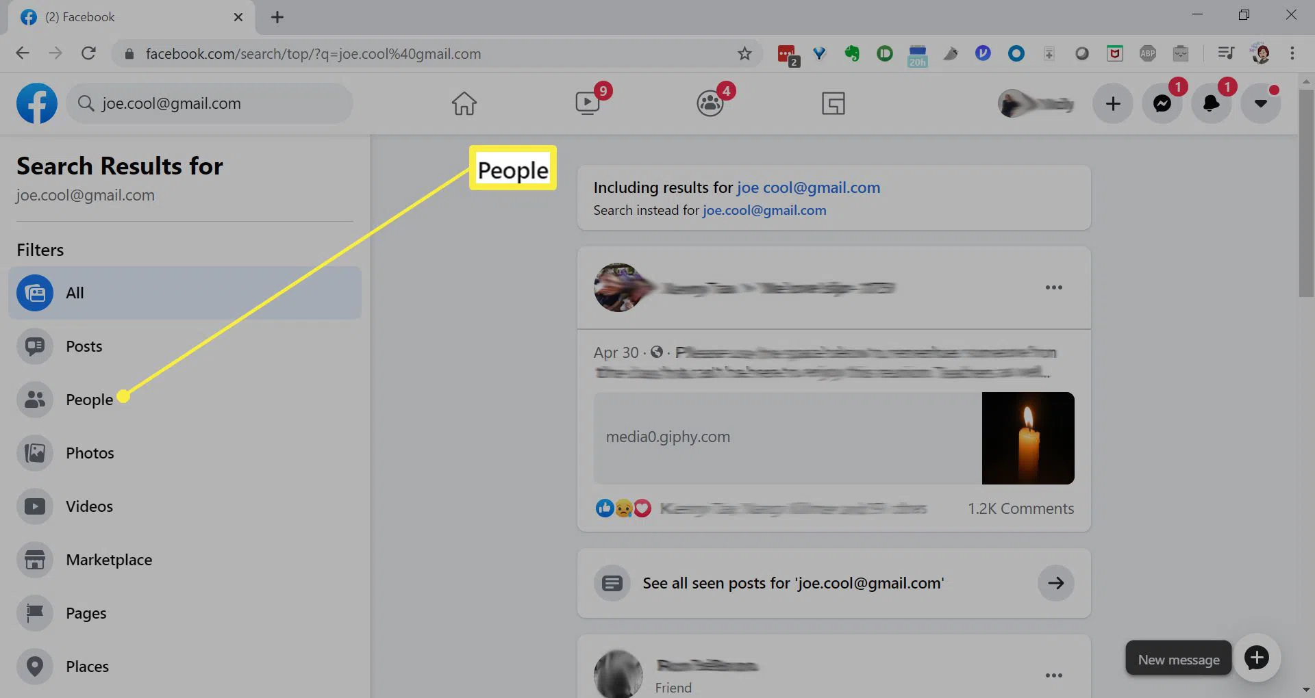Screen dimensions: 1315x698
Task: Expand the Account dropdown arrow
Action: click(x=1260, y=104)
